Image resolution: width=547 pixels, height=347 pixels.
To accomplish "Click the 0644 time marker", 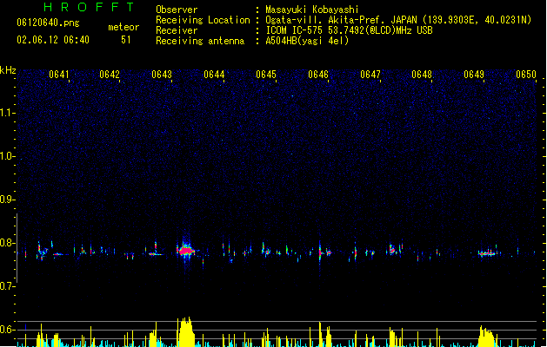I will 214,75.
